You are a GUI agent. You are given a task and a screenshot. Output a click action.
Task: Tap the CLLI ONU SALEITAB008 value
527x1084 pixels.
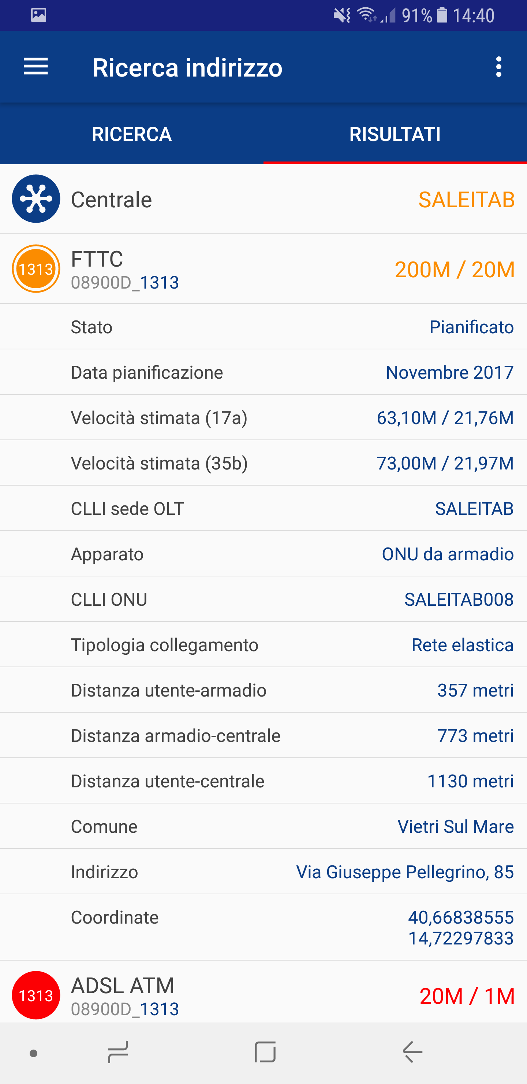459,599
